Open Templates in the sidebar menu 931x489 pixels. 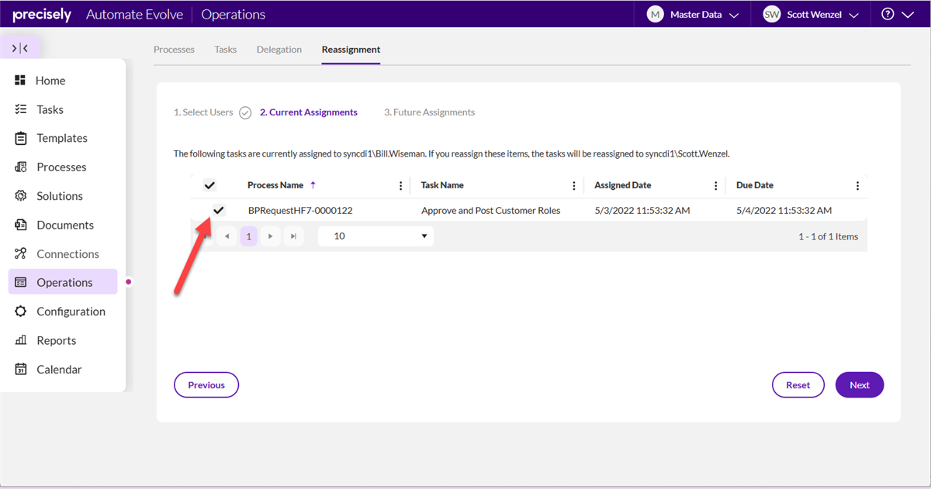(62, 138)
